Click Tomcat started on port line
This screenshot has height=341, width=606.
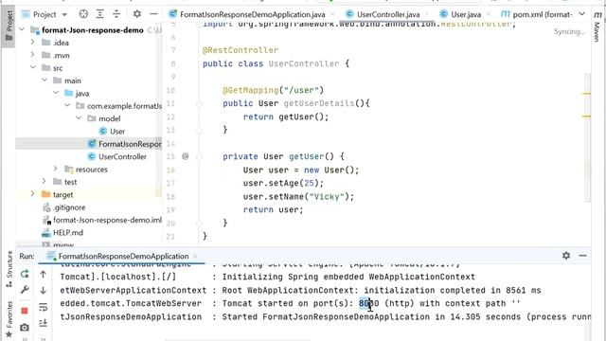coord(290,303)
